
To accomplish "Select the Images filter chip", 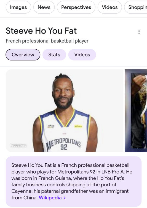I will click(18, 7).
